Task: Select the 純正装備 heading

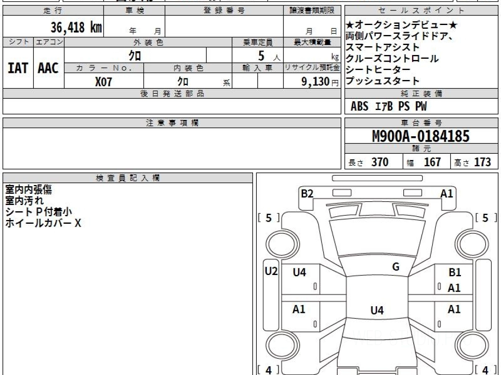Action: coord(422,94)
